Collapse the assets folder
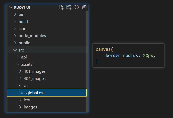Screen dimensions: 173x118 pos(18,64)
